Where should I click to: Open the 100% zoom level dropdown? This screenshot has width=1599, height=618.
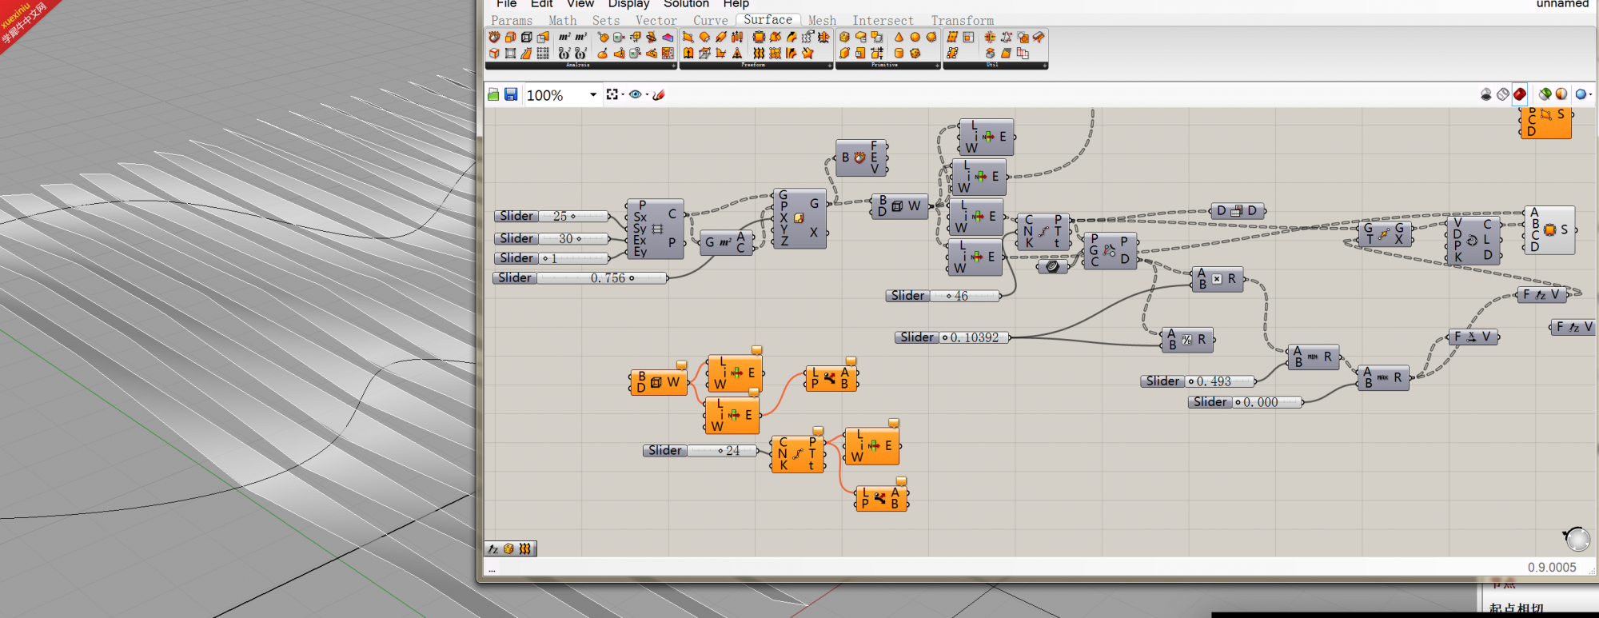[593, 94]
